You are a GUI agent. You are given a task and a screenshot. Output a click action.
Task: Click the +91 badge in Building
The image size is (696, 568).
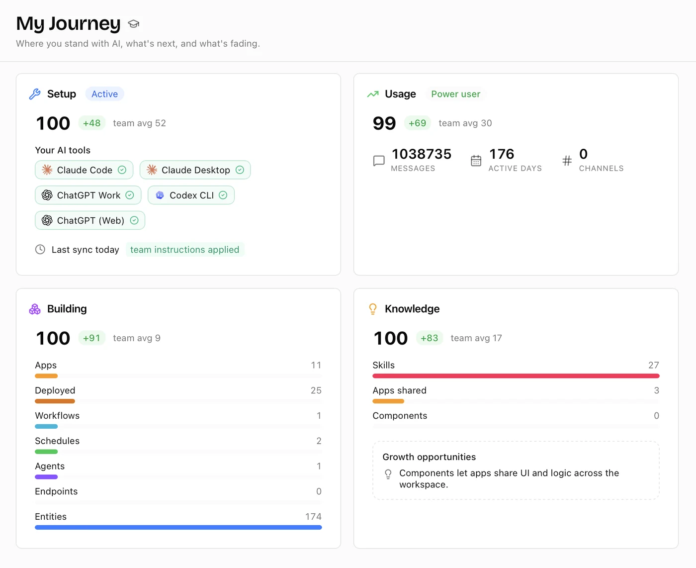[92, 338]
